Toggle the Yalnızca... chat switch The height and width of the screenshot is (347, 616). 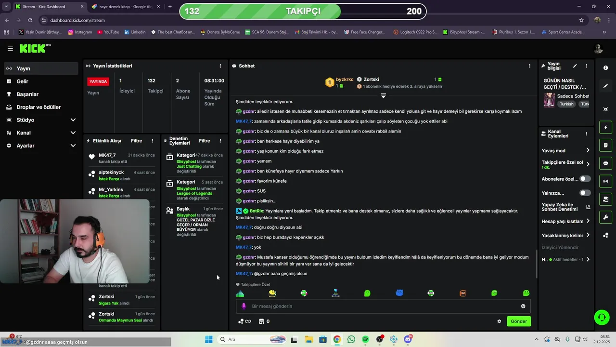point(585,193)
